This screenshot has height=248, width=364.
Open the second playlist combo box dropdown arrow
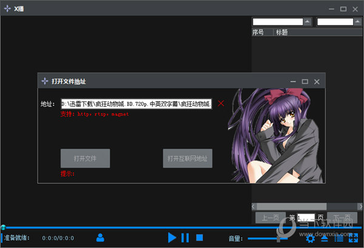tap(357, 22)
